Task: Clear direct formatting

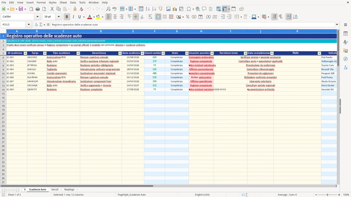Action: click(82, 9)
